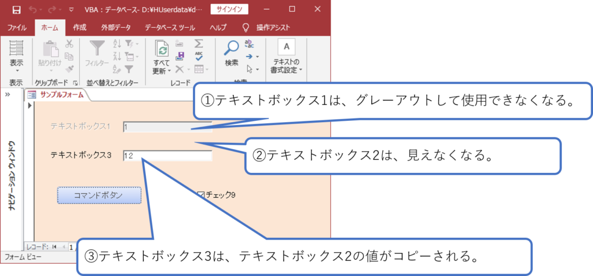The image size is (593, 276).
Task: Click the コマンドボタン button
Action: click(99, 195)
